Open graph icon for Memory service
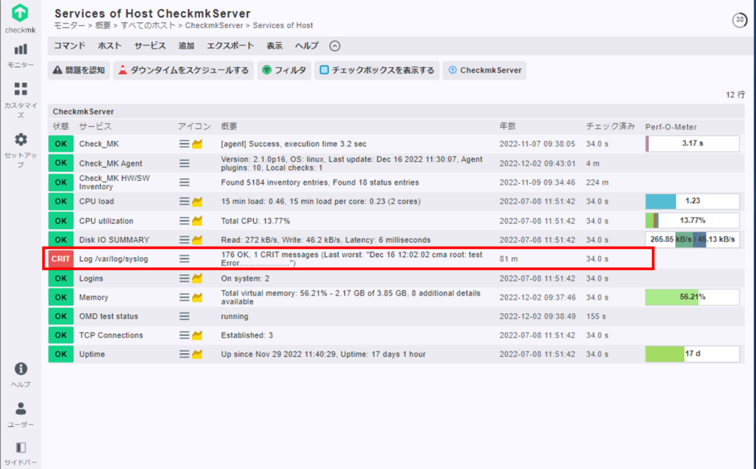The width and height of the screenshot is (756, 469). click(197, 297)
